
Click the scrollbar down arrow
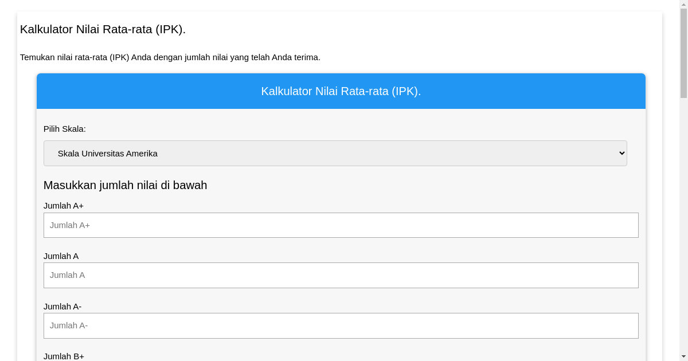point(683,357)
